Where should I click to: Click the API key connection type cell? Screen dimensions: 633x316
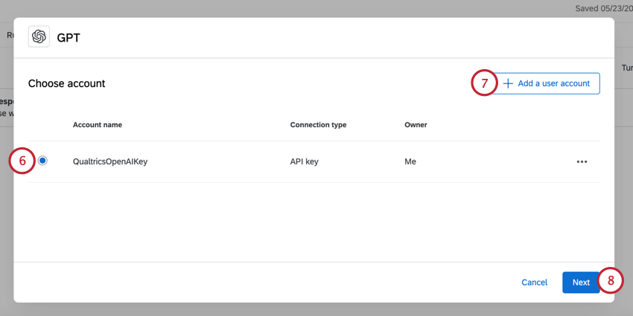305,161
